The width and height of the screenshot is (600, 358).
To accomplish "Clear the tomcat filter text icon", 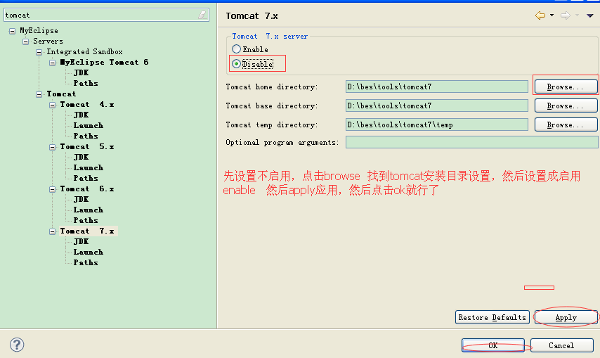I will [202, 15].
